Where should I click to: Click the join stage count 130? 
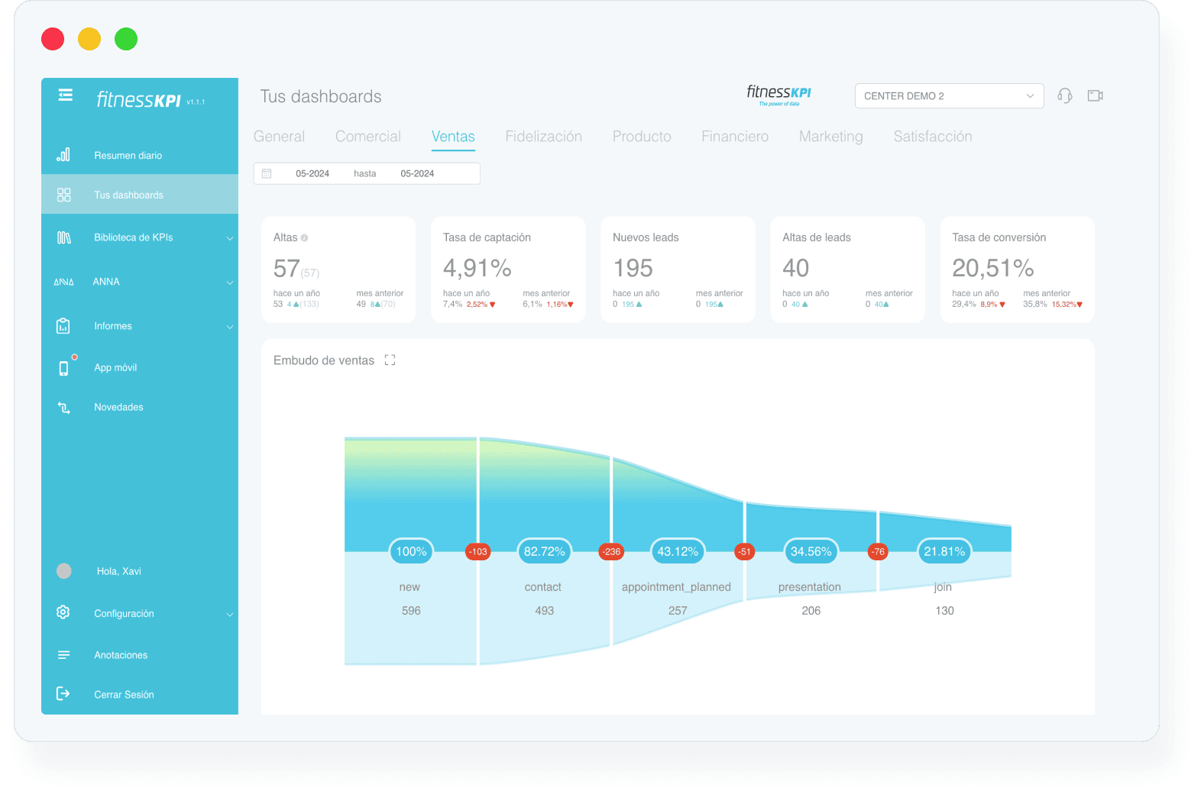[944, 611]
